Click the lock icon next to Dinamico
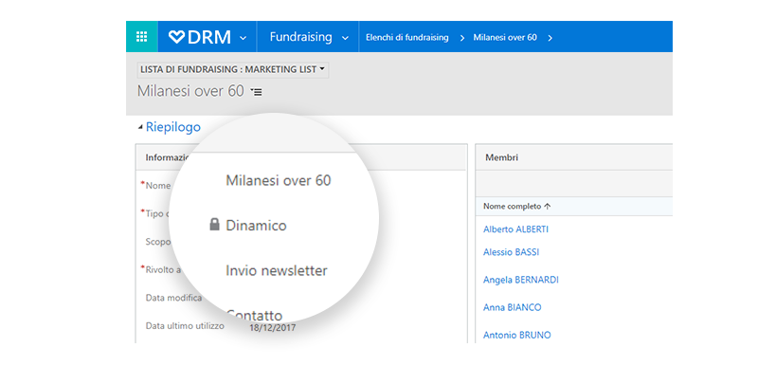Image resolution: width=758 pixels, height=366 pixels. coord(215,225)
